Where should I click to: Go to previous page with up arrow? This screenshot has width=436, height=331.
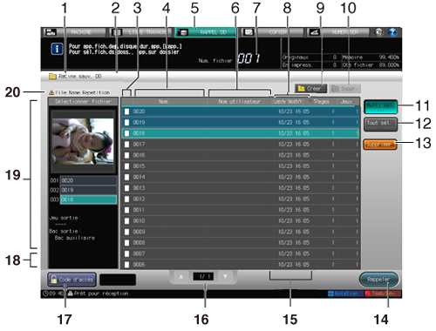pyautogui.click(x=181, y=277)
